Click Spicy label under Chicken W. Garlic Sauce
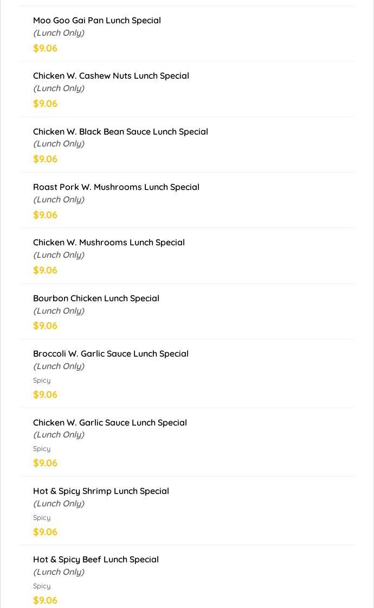Viewport: 374px width, 608px height. [x=42, y=448]
